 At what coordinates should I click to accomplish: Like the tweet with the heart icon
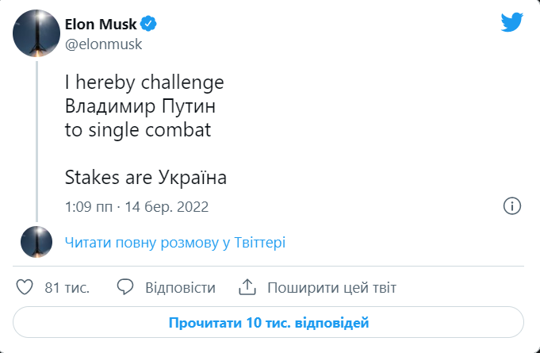tap(25, 286)
